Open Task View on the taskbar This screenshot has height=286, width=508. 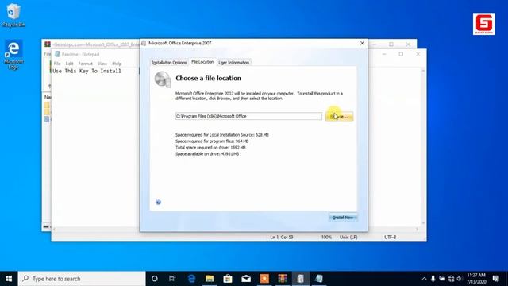click(172, 279)
